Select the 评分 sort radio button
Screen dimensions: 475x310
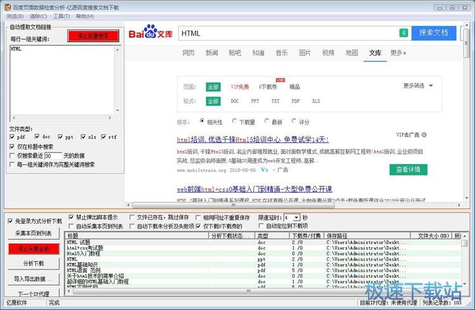(x=294, y=121)
